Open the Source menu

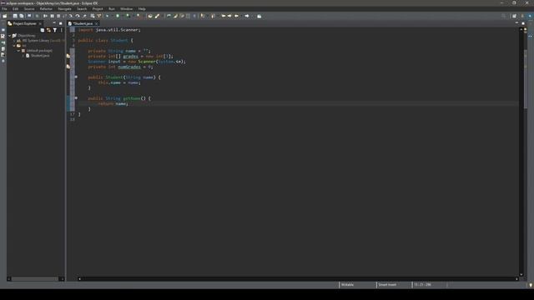(x=29, y=9)
